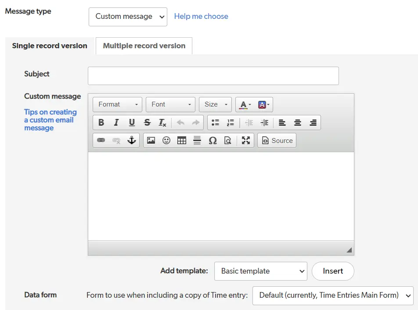Insert a table
This screenshot has height=310, width=418.
click(182, 140)
